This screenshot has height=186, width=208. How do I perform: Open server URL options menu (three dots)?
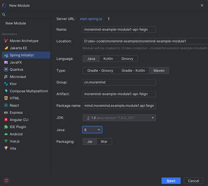click(x=109, y=19)
